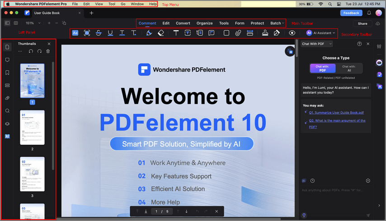Open the Layers panel in sidebar
Viewport: 386px width, 221px height.
pos(7,124)
